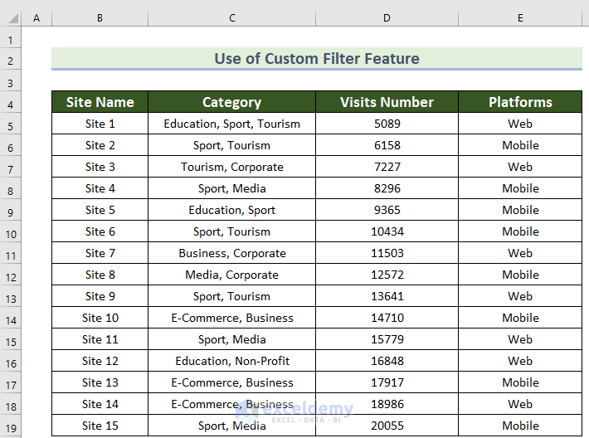This screenshot has height=438, width=589.
Task: Select cell with value 20055
Action: [387, 426]
